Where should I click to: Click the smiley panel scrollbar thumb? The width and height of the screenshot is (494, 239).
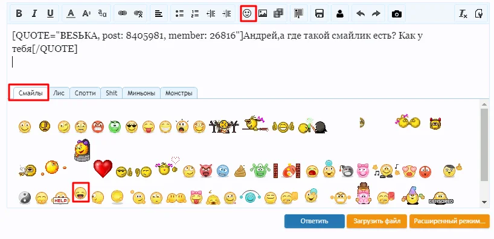[484, 145]
